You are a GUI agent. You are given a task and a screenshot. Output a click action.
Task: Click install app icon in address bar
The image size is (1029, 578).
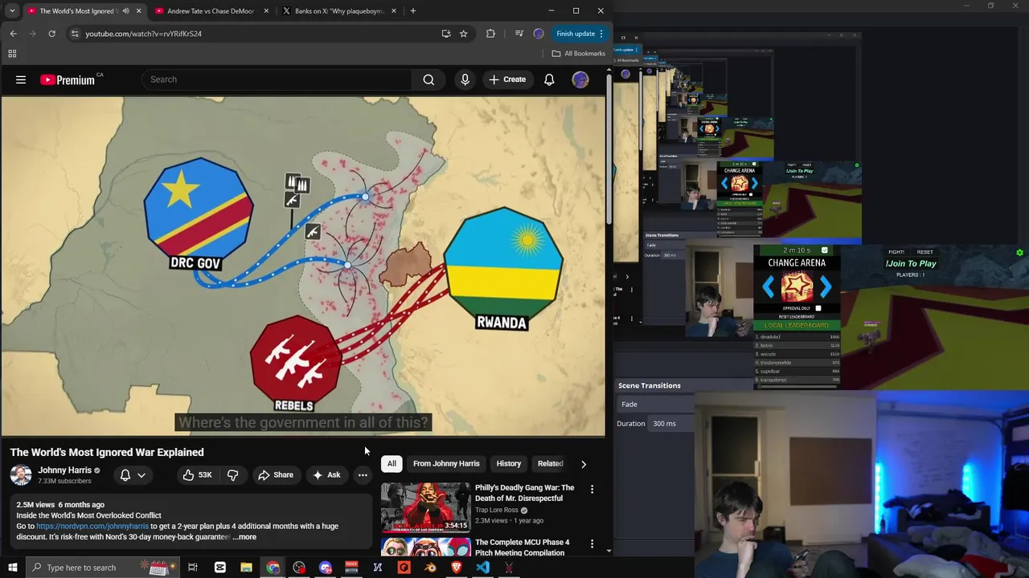click(446, 34)
